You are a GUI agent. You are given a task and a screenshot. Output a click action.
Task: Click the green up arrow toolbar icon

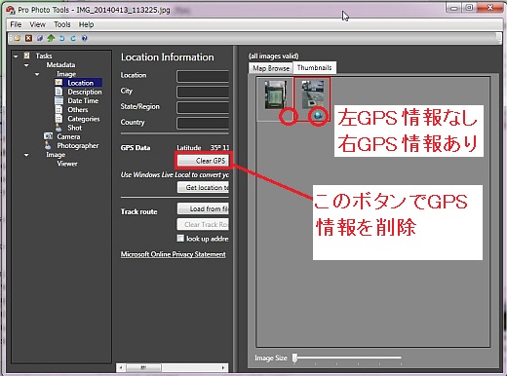51,38
